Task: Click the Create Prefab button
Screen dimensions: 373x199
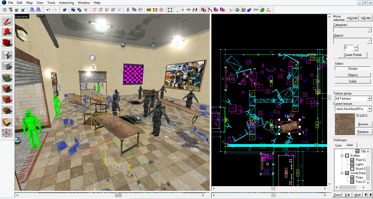Action: click(352, 55)
